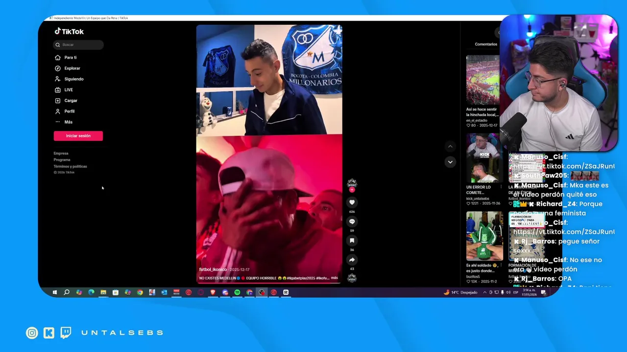
Task: Like the video with heart icon
Action: pyautogui.click(x=352, y=202)
